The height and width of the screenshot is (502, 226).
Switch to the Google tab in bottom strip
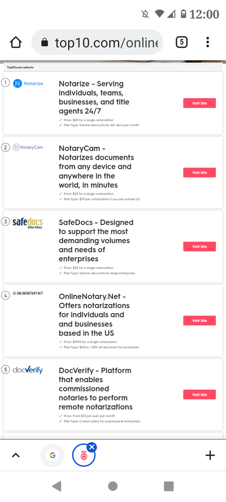point(53,455)
